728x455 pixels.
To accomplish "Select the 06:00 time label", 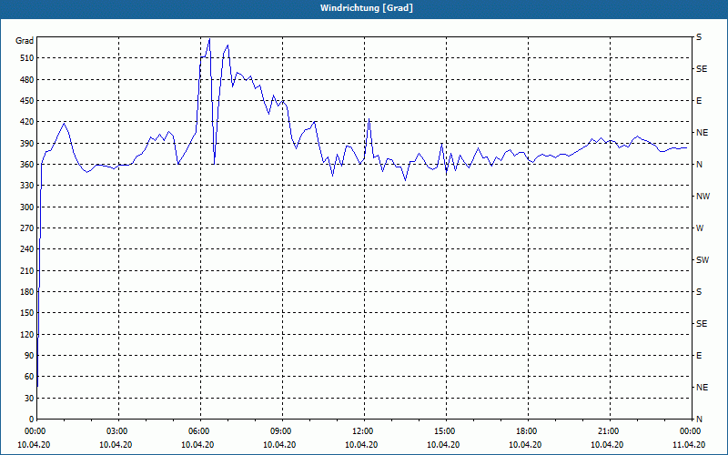I will [x=198, y=431].
